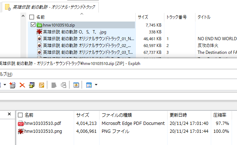Click the settings gear window icon
Image resolution: width=237 pixels, height=145 pixels.
tap(76, 85)
